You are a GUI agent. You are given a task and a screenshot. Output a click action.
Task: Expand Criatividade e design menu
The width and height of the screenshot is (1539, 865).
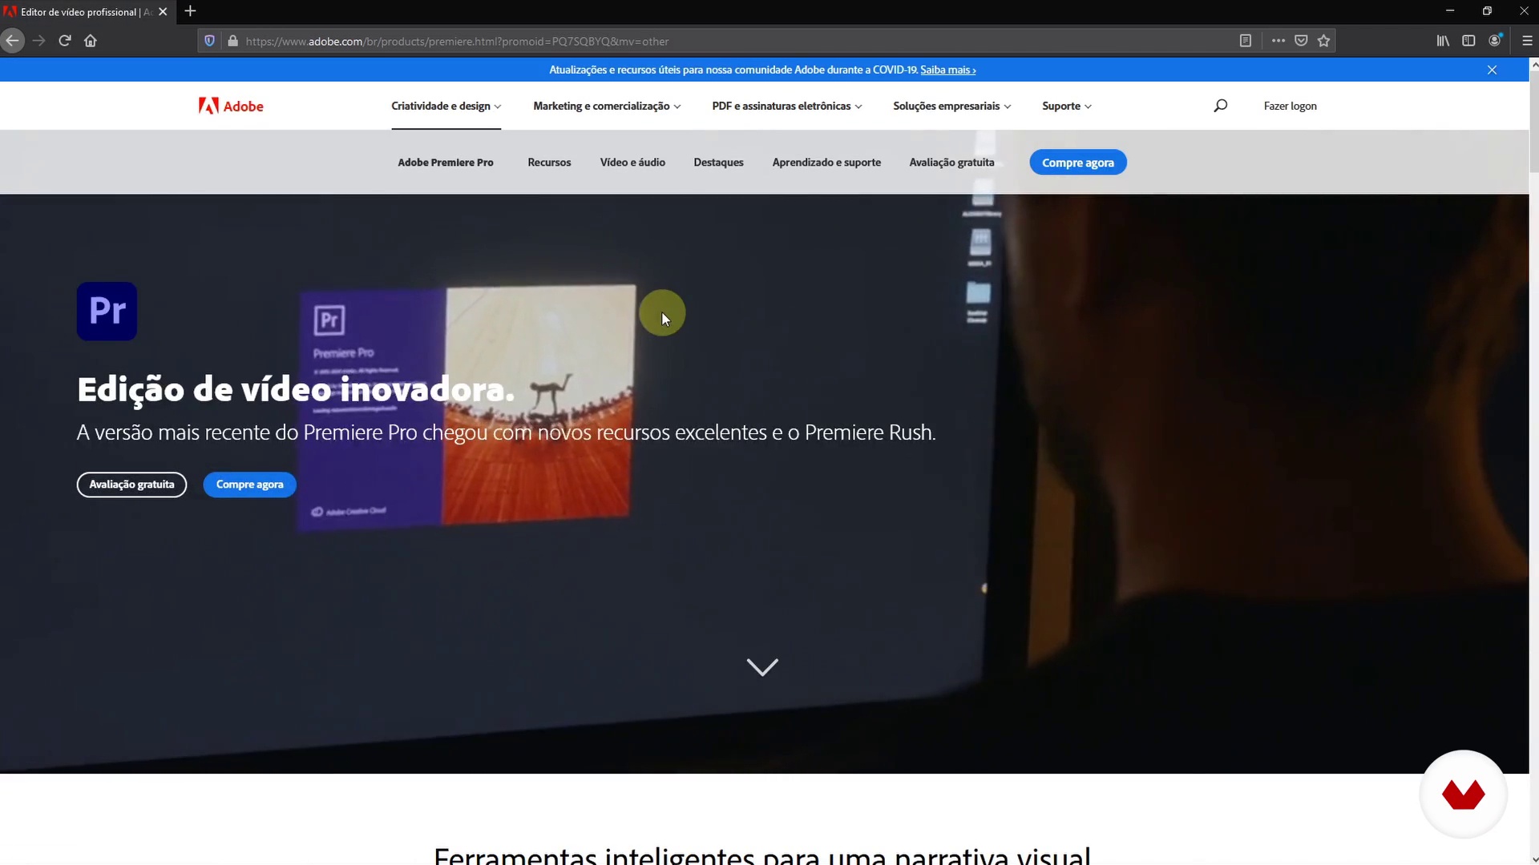click(446, 106)
